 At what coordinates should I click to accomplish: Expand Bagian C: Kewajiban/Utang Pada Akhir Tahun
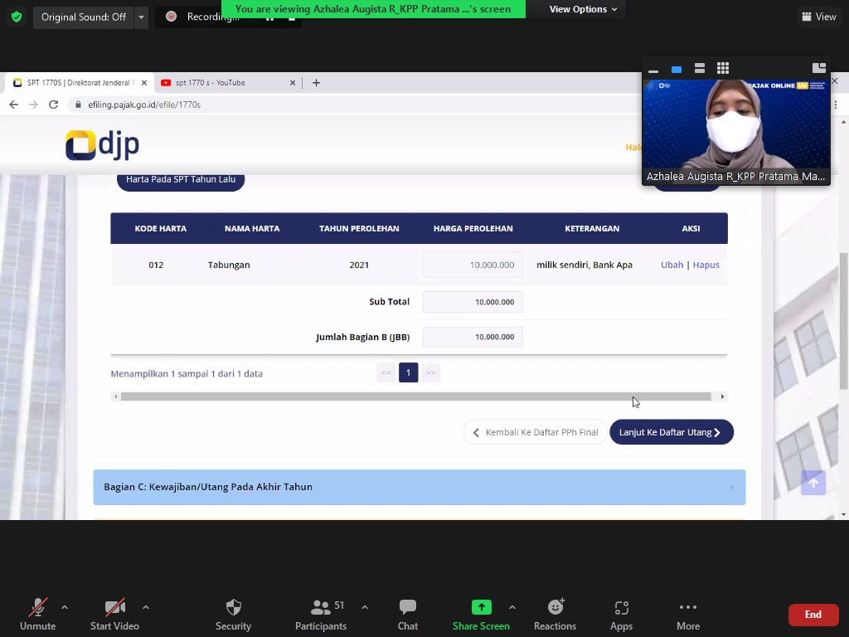419,487
